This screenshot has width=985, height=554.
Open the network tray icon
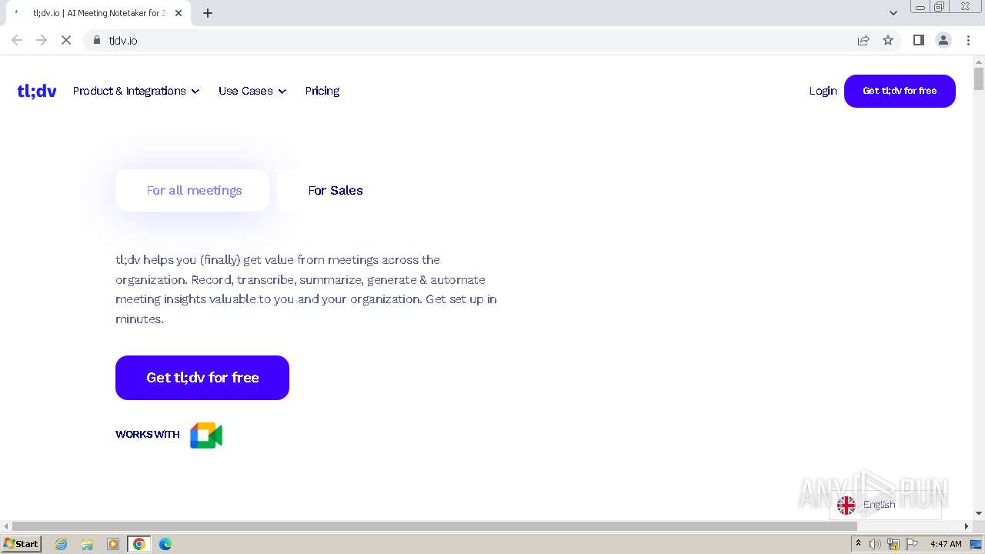pyautogui.click(x=893, y=544)
